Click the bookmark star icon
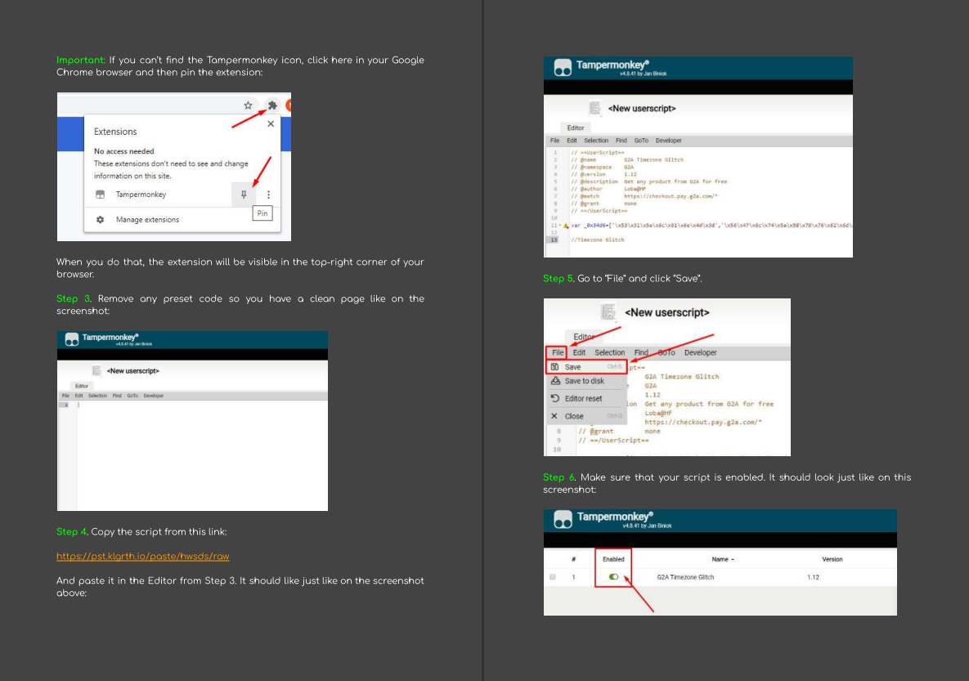Viewport: 969px width, 681px height. (x=248, y=105)
